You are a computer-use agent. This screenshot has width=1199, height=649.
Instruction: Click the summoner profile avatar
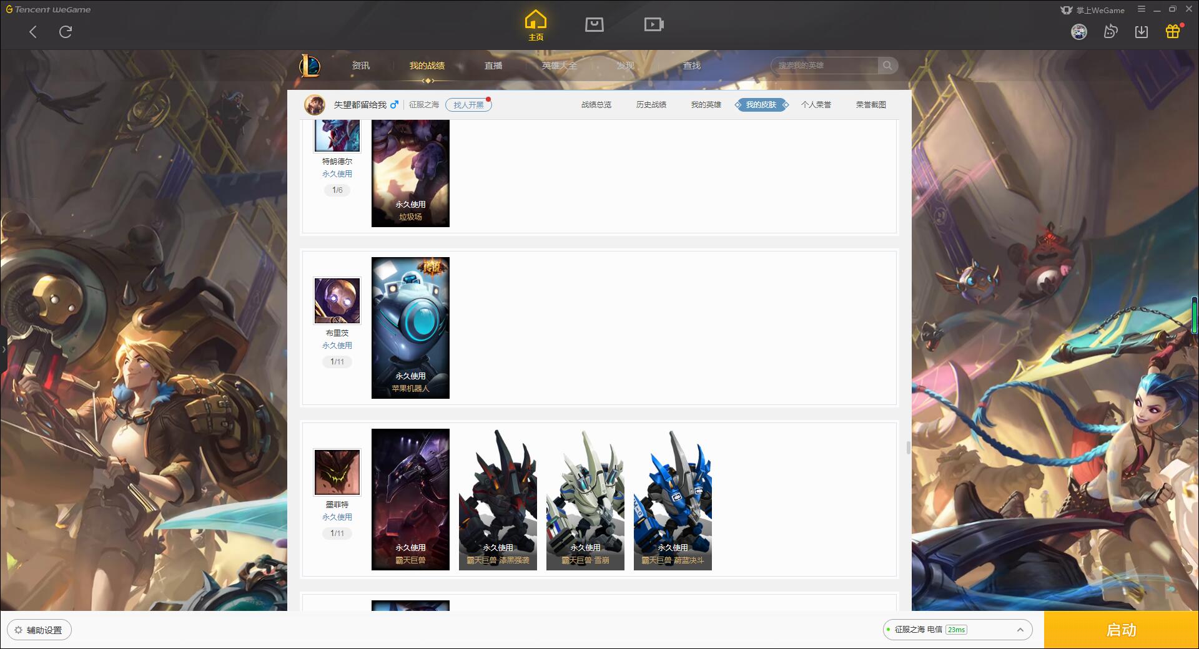(315, 105)
